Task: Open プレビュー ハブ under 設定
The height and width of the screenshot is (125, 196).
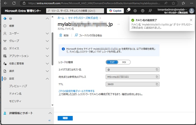Action: point(18,86)
